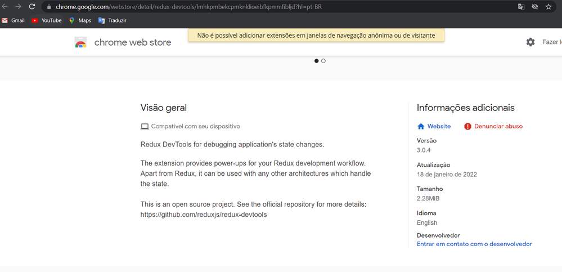The width and height of the screenshot is (562, 272).
Task: Reload the page with the refresh icon
Action: click(32, 6)
